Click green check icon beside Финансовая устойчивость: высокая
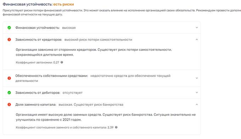The image size is (241, 139). tap(9, 28)
